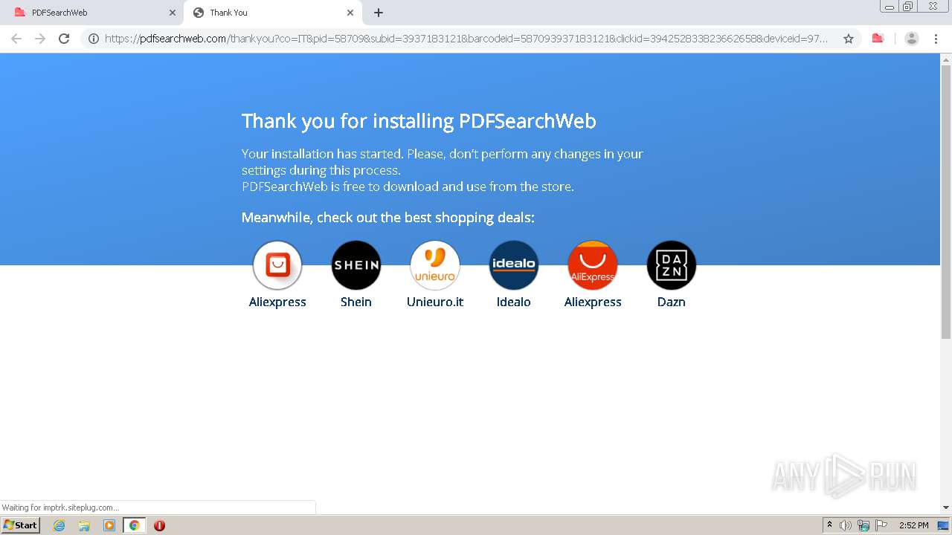
Task: Open the Unieuro logo icon
Action: pyautogui.click(x=435, y=265)
